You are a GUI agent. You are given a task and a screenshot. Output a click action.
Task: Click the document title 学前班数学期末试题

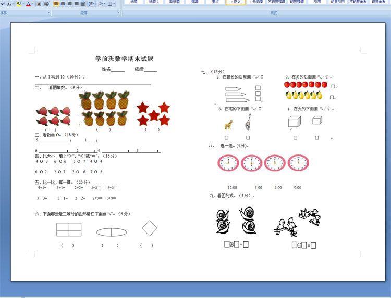click(124, 59)
